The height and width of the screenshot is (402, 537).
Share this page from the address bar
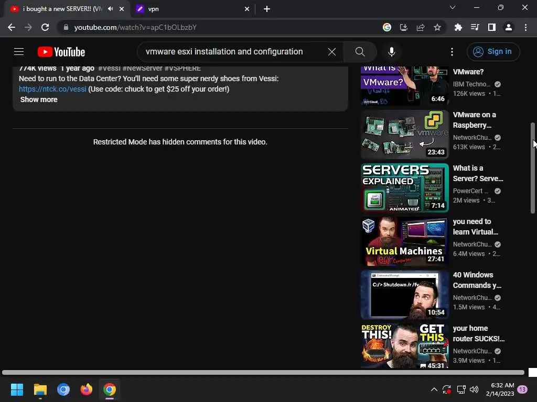pos(420,27)
